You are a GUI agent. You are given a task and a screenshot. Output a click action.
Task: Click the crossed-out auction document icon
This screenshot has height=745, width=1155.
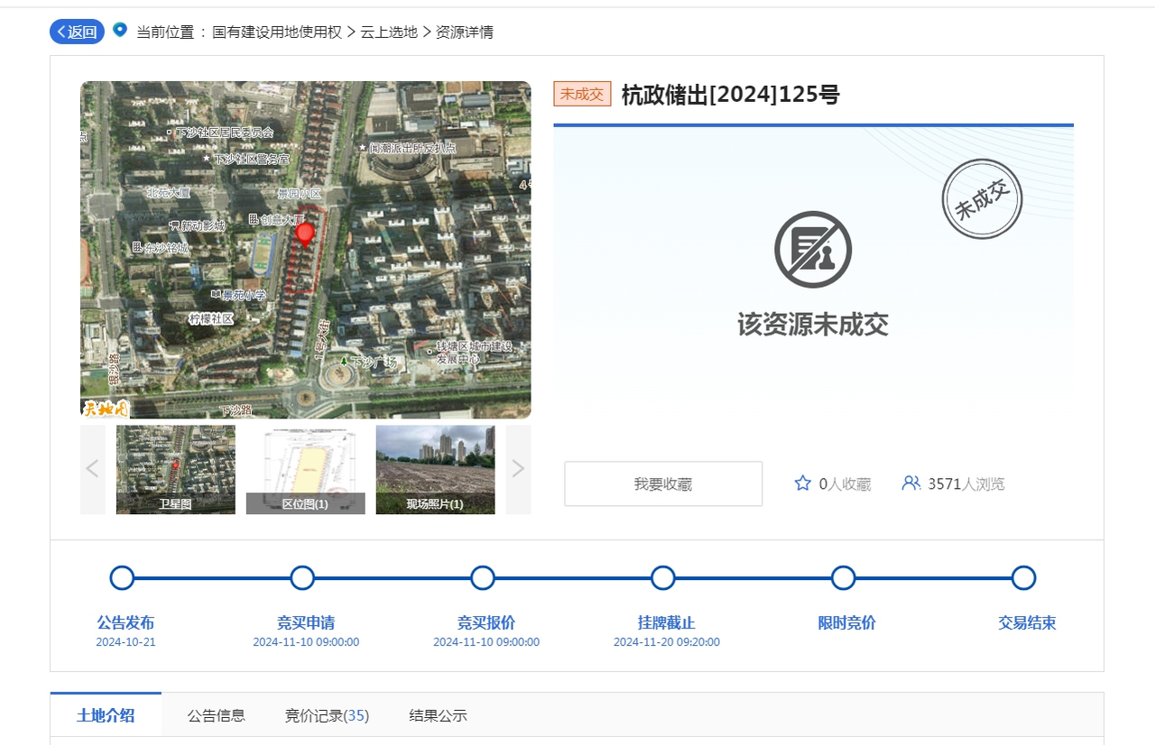813,250
